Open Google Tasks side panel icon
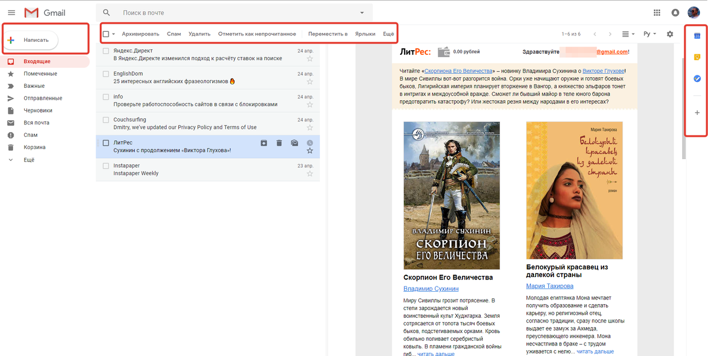 click(696, 78)
